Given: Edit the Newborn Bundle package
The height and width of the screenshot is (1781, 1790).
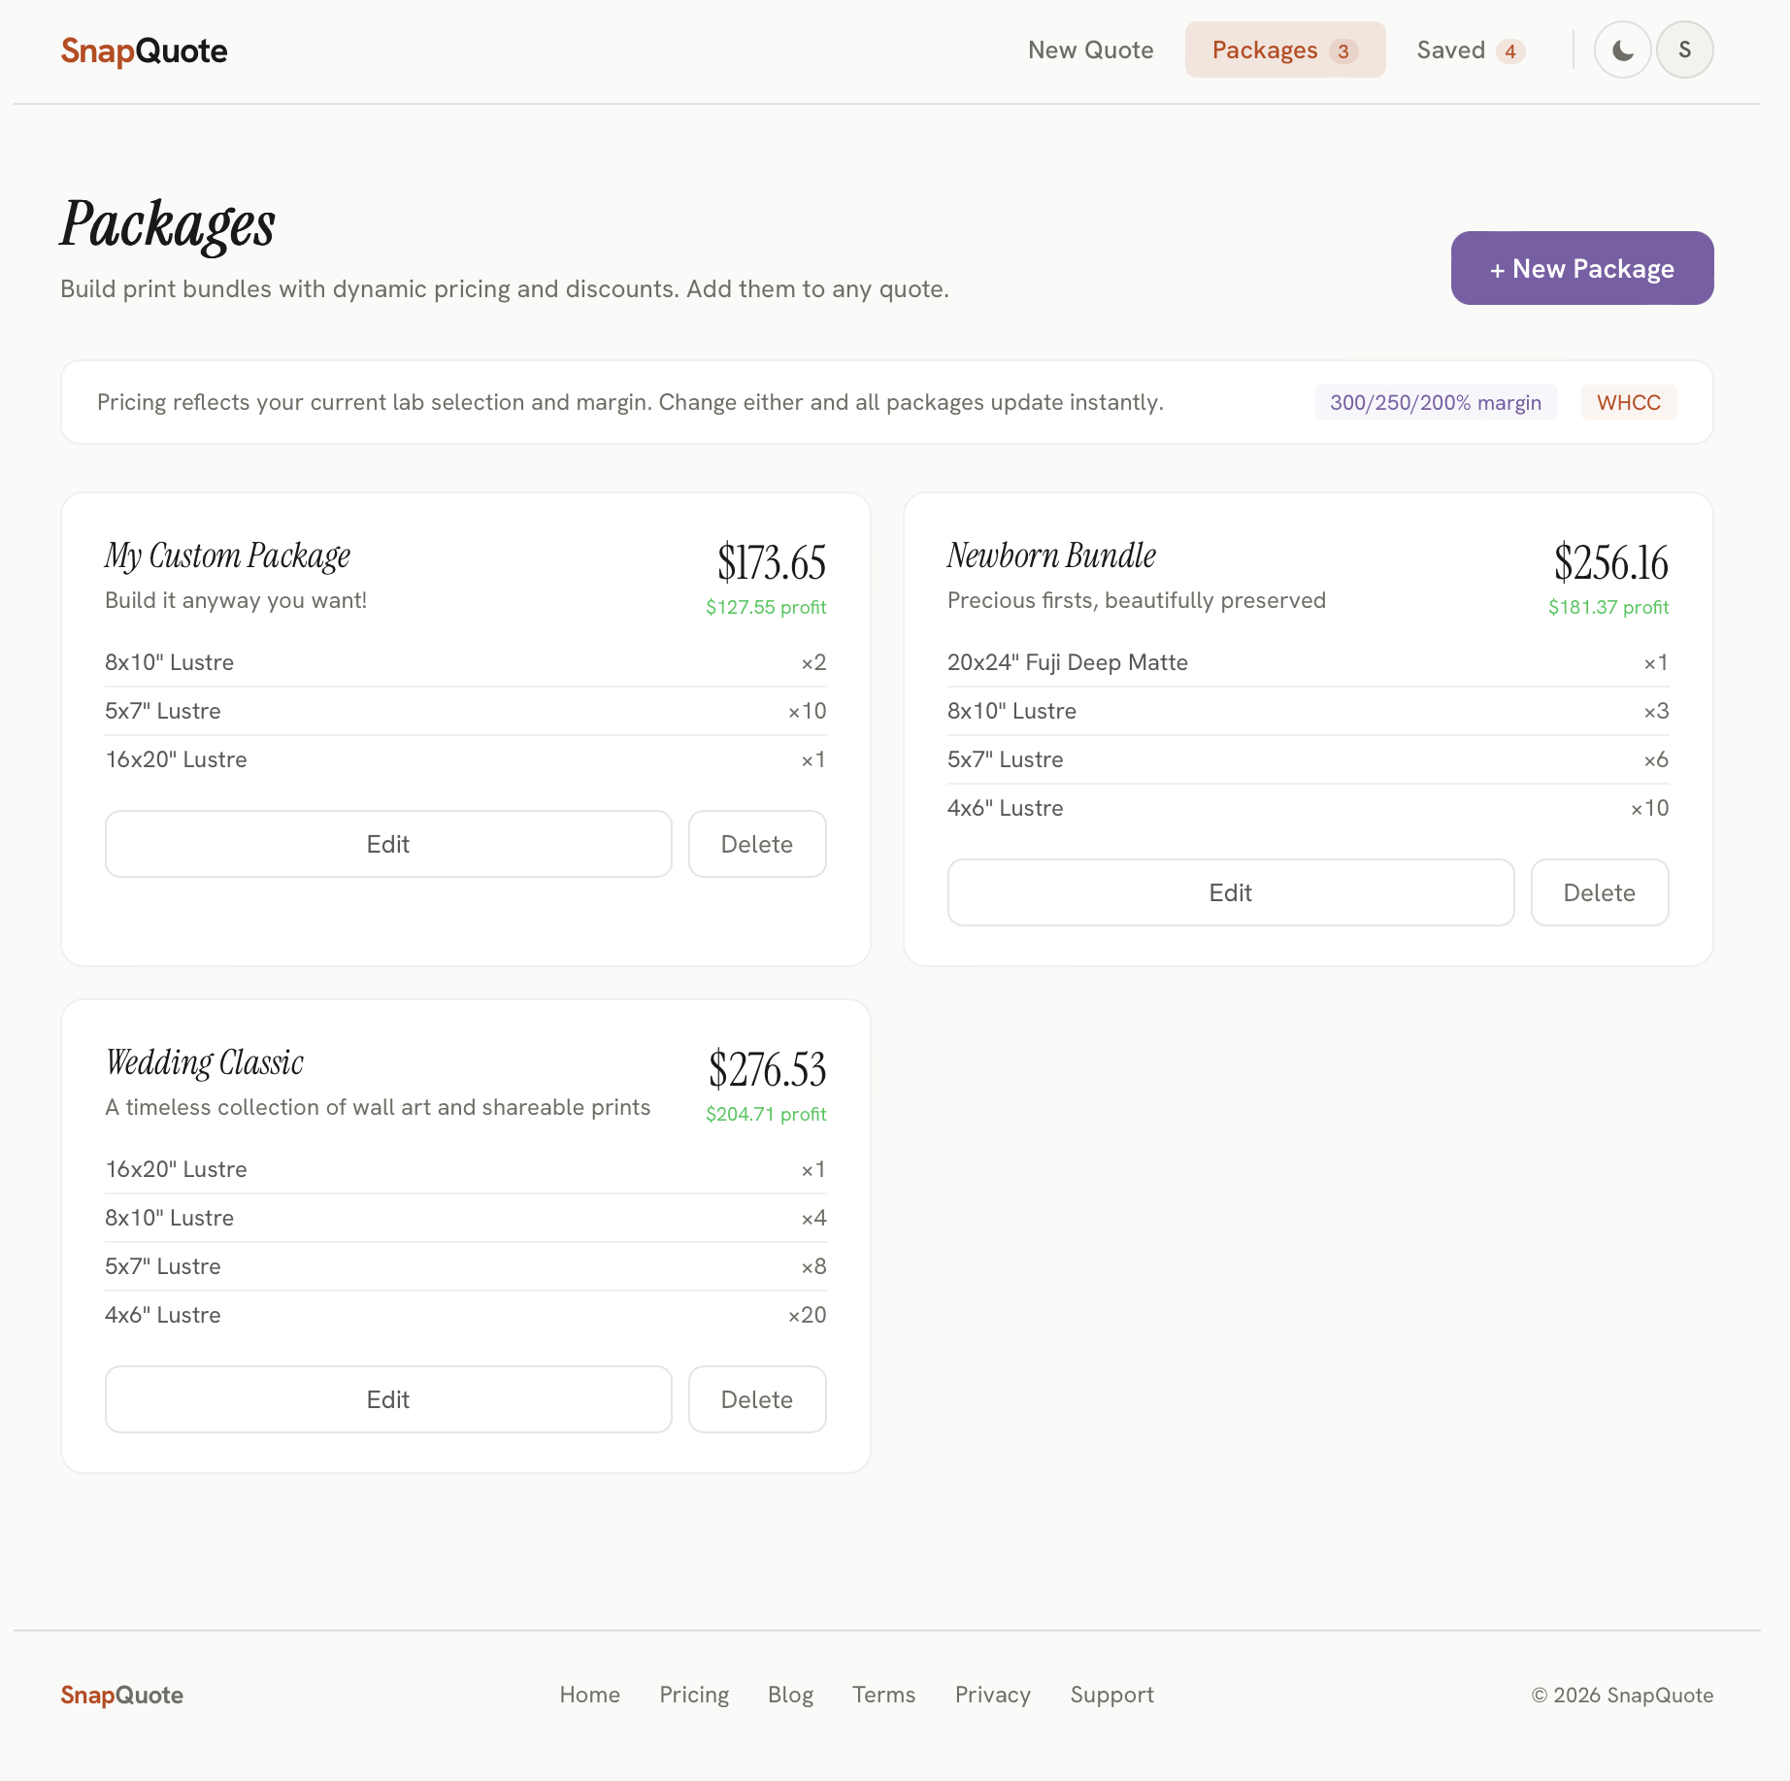Looking at the screenshot, I should pos(1231,892).
